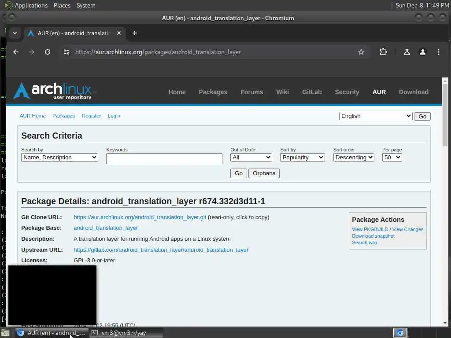Screen dimensions: 451x338
Task: Open AUR in the Arch navbar
Action: [379, 92]
